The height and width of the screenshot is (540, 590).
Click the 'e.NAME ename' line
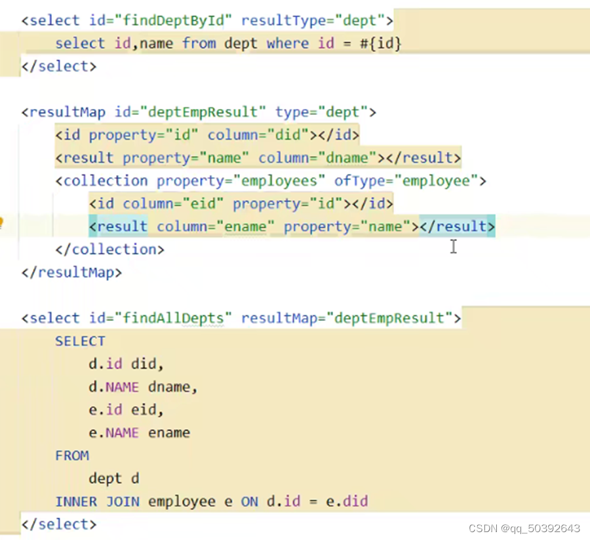pos(139,432)
